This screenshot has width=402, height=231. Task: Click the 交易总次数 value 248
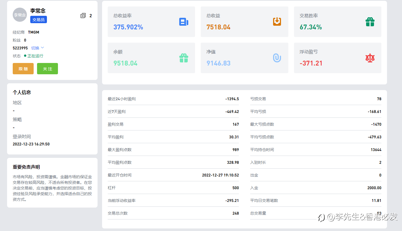[x=236, y=213]
